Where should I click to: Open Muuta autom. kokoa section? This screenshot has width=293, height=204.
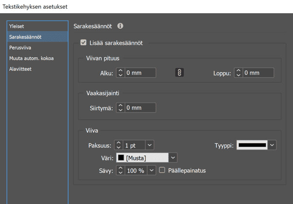point(37,58)
